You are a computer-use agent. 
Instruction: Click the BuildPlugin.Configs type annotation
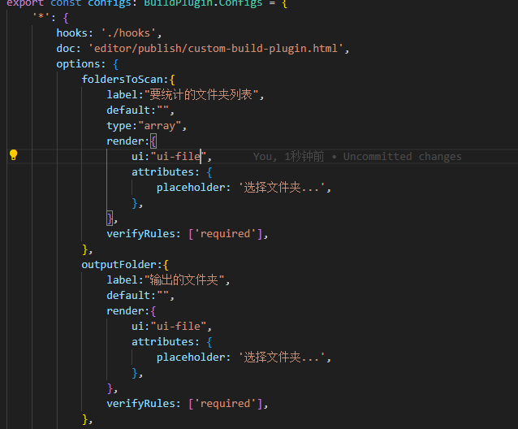pyautogui.click(x=203, y=3)
